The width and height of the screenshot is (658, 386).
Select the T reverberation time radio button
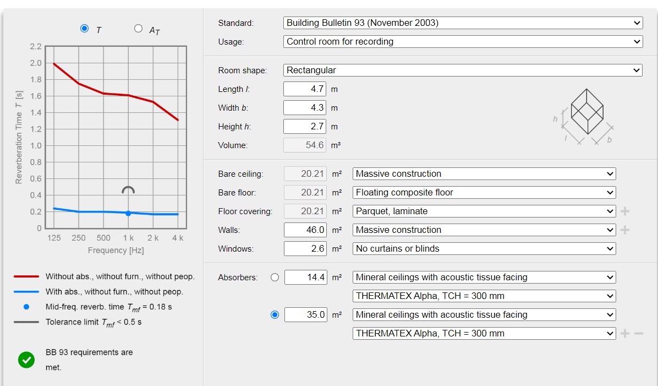84,29
